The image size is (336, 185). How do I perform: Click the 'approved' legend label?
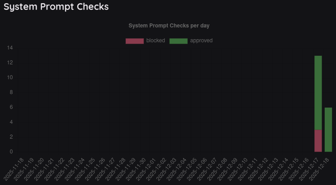click(x=202, y=41)
